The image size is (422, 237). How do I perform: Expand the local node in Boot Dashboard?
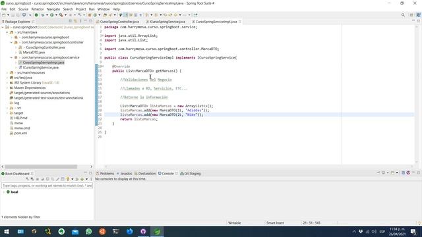click(3, 192)
